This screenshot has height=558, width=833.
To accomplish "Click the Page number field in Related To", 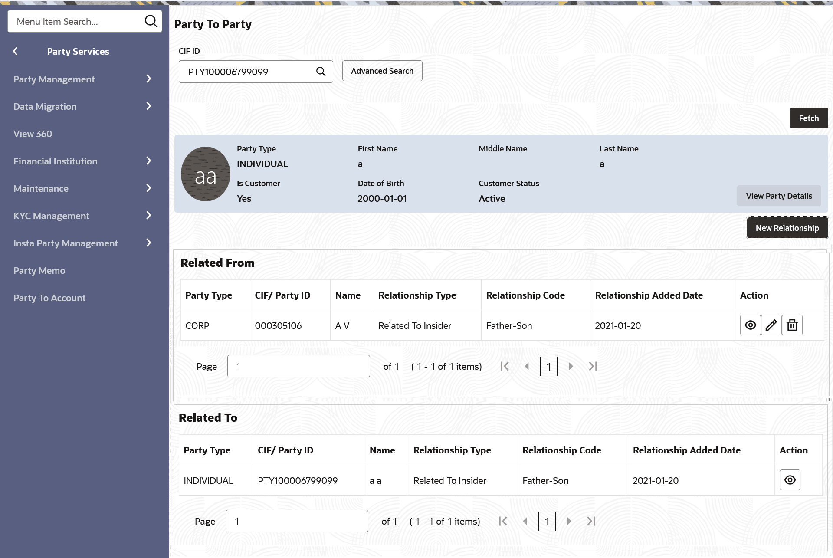I will tap(297, 521).
